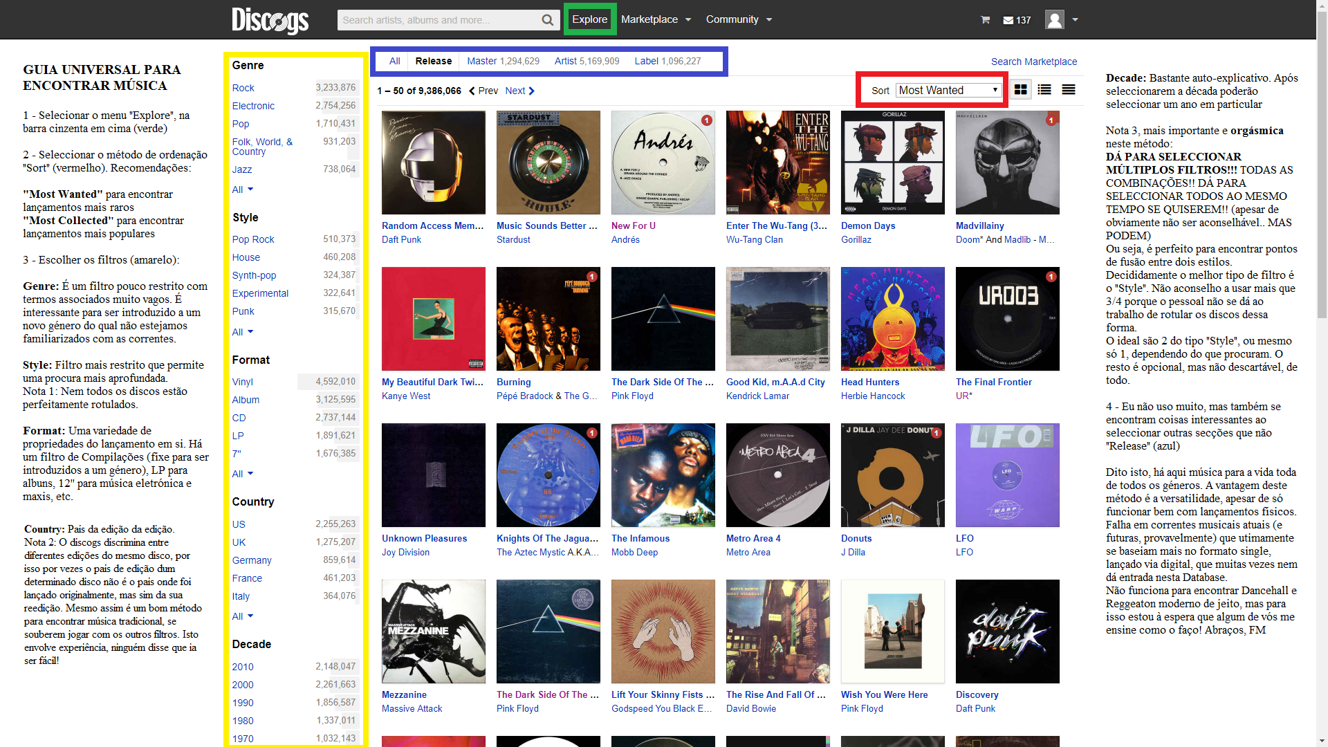Open the shopping cart icon

click(x=985, y=20)
